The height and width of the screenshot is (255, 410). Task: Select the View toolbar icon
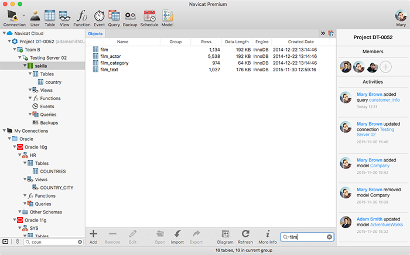coord(64,18)
